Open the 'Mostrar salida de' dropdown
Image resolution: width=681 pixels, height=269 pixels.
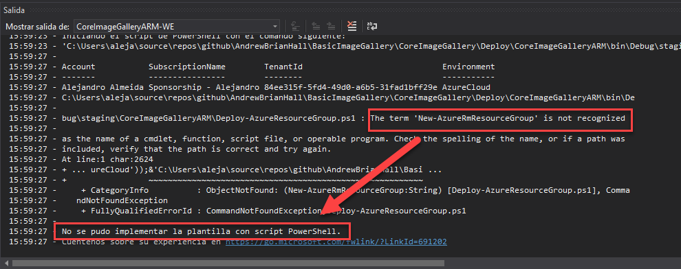(177, 27)
